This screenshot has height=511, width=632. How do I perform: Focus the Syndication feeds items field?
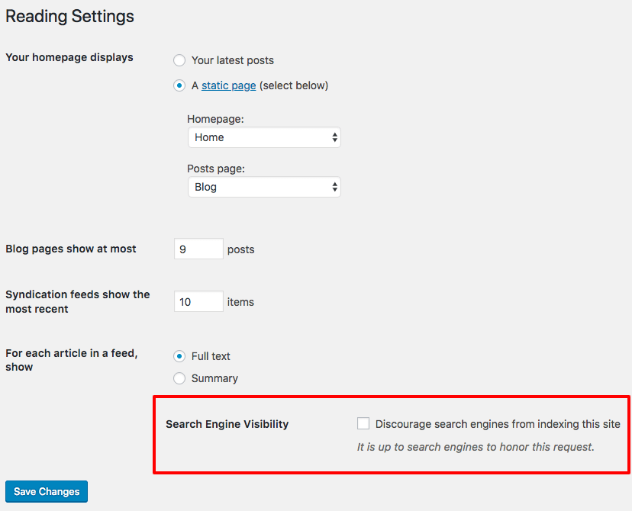(x=198, y=301)
